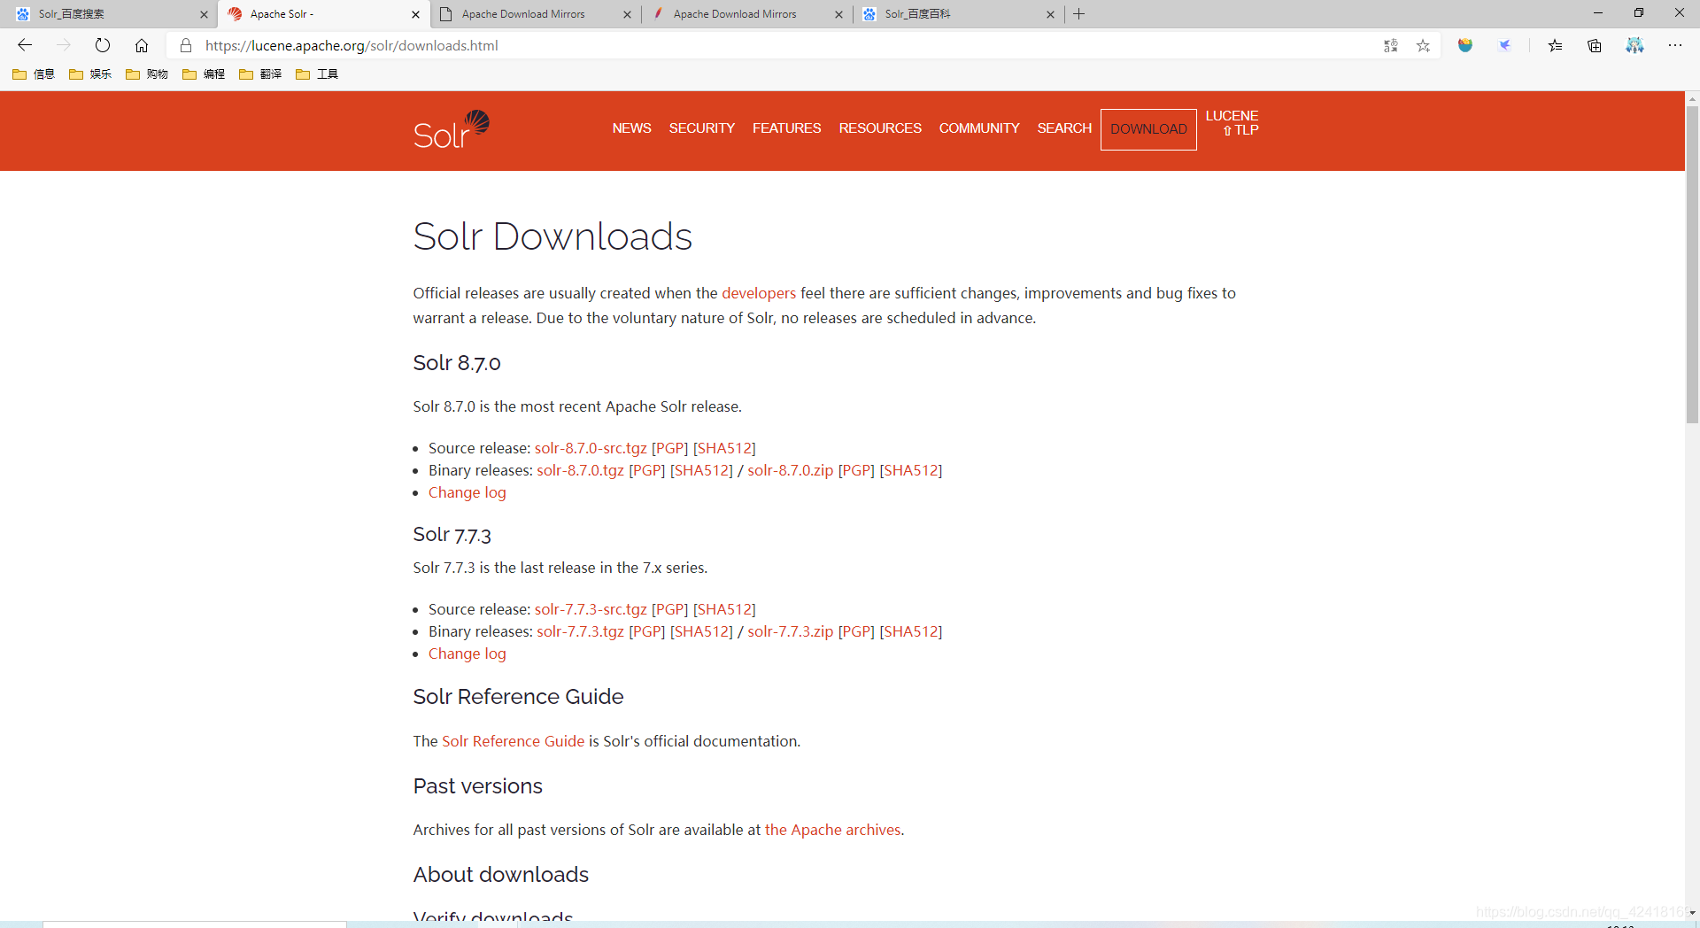Viewport: 1700px width, 928px height.
Task: Open the FEATURES menu item
Action: tap(787, 128)
